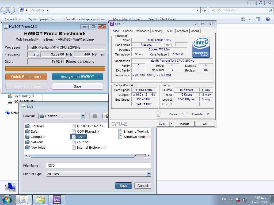The width and height of the screenshot is (274, 205).
Task: Click the volume speaker tray icon
Action: click(245, 200)
